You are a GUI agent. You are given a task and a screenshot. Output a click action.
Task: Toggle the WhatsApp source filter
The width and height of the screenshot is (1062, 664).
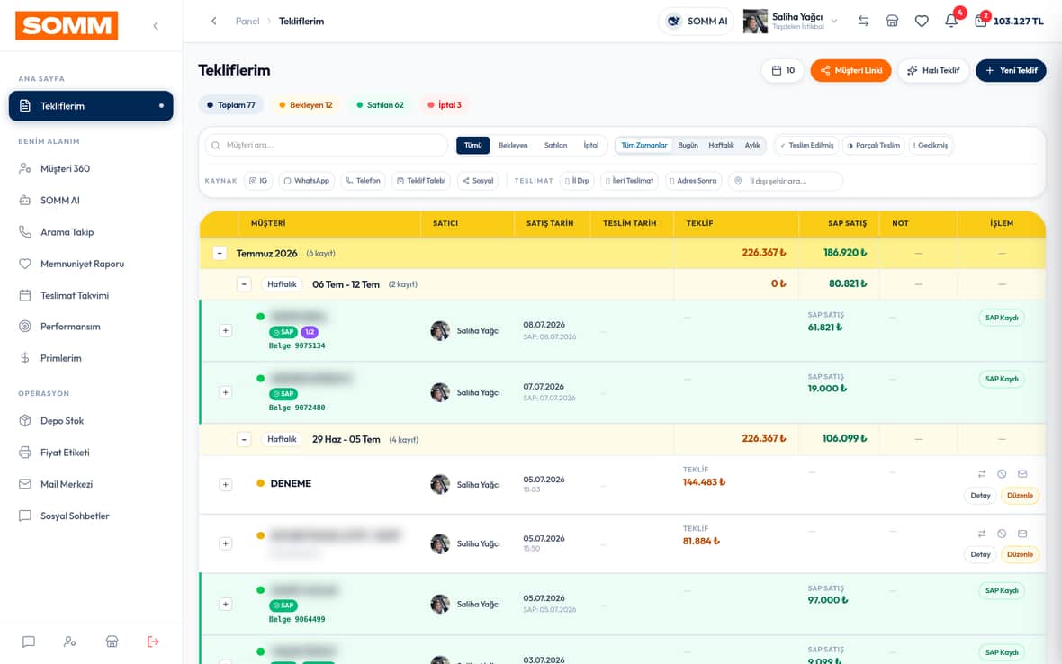(x=306, y=181)
